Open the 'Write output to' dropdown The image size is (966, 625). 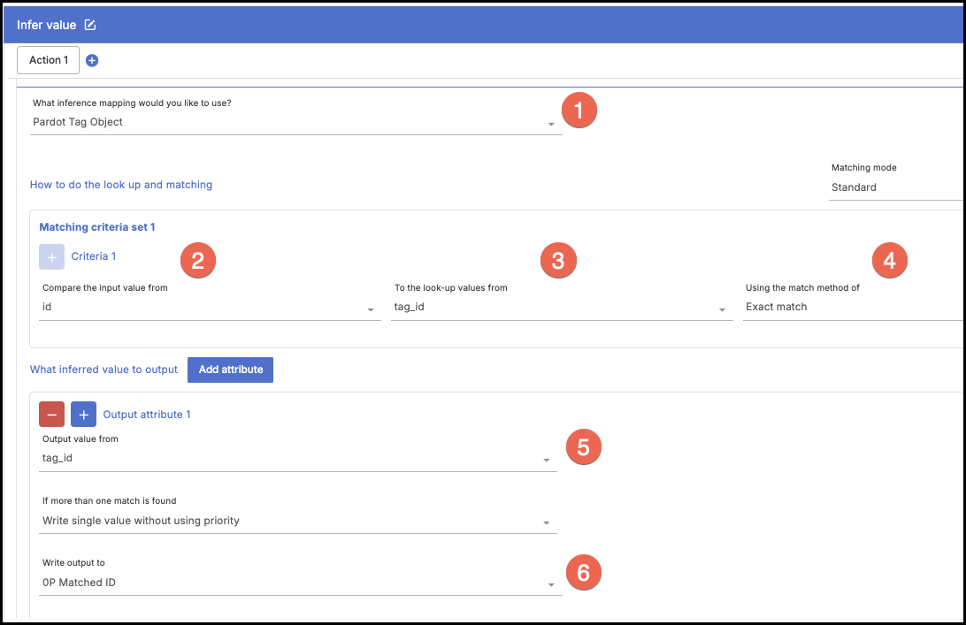tap(301, 583)
